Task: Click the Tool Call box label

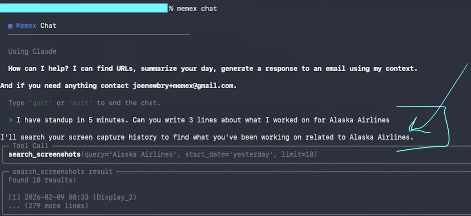Action: point(30,146)
